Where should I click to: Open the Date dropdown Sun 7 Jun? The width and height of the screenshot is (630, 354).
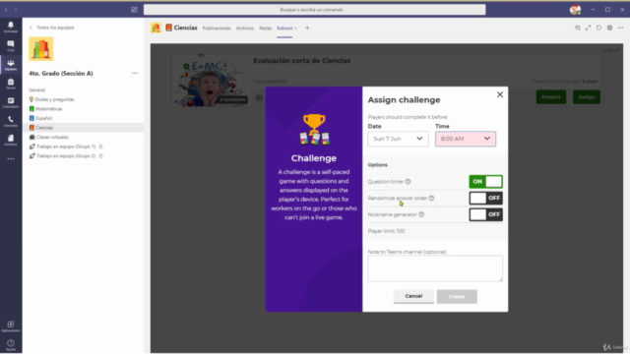point(398,139)
